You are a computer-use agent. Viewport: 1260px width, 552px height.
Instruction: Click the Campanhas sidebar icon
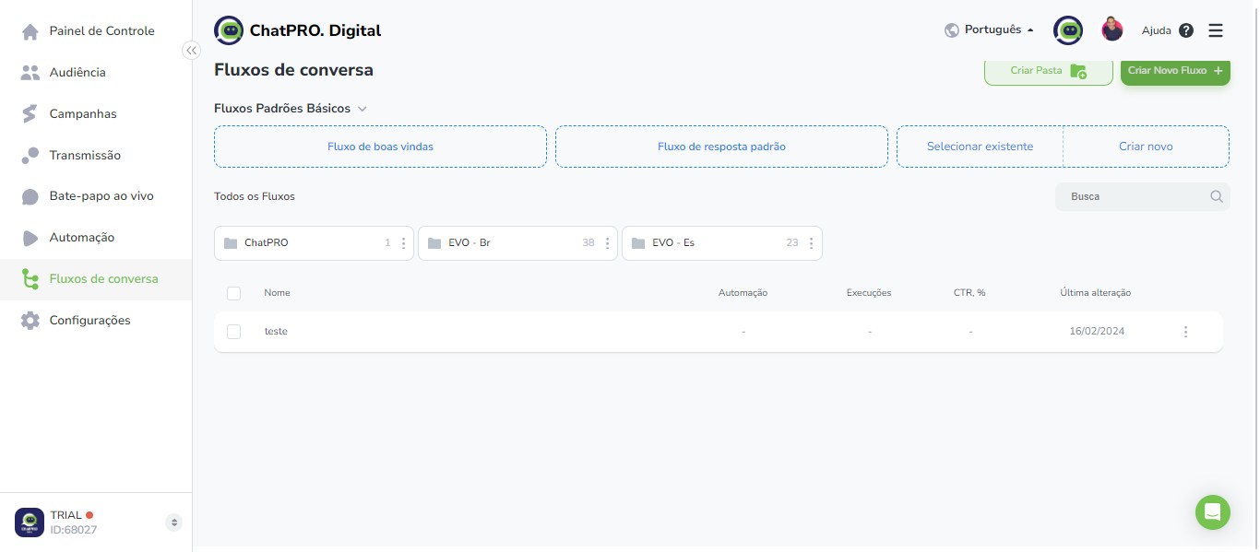(30, 114)
